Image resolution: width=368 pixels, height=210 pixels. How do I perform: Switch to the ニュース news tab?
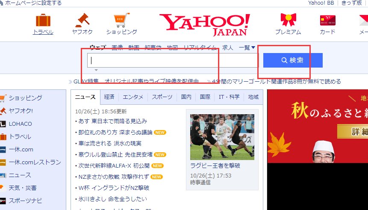pyautogui.click(x=85, y=97)
